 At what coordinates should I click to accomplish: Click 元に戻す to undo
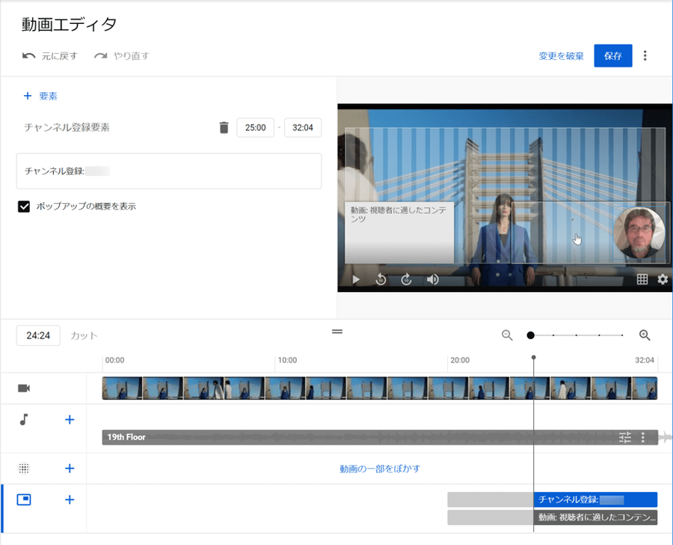point(50,56)
